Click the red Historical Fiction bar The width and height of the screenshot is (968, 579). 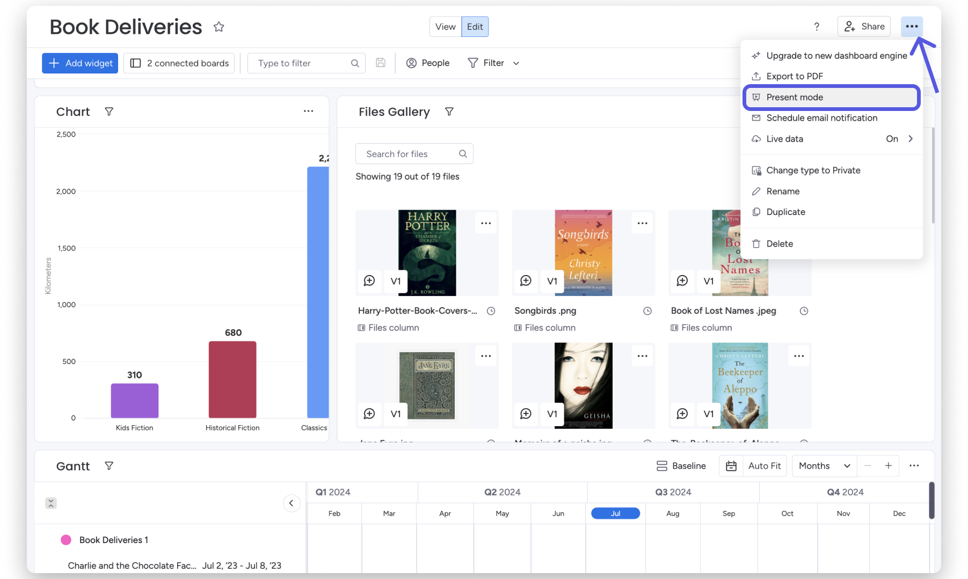pos(232,380)
